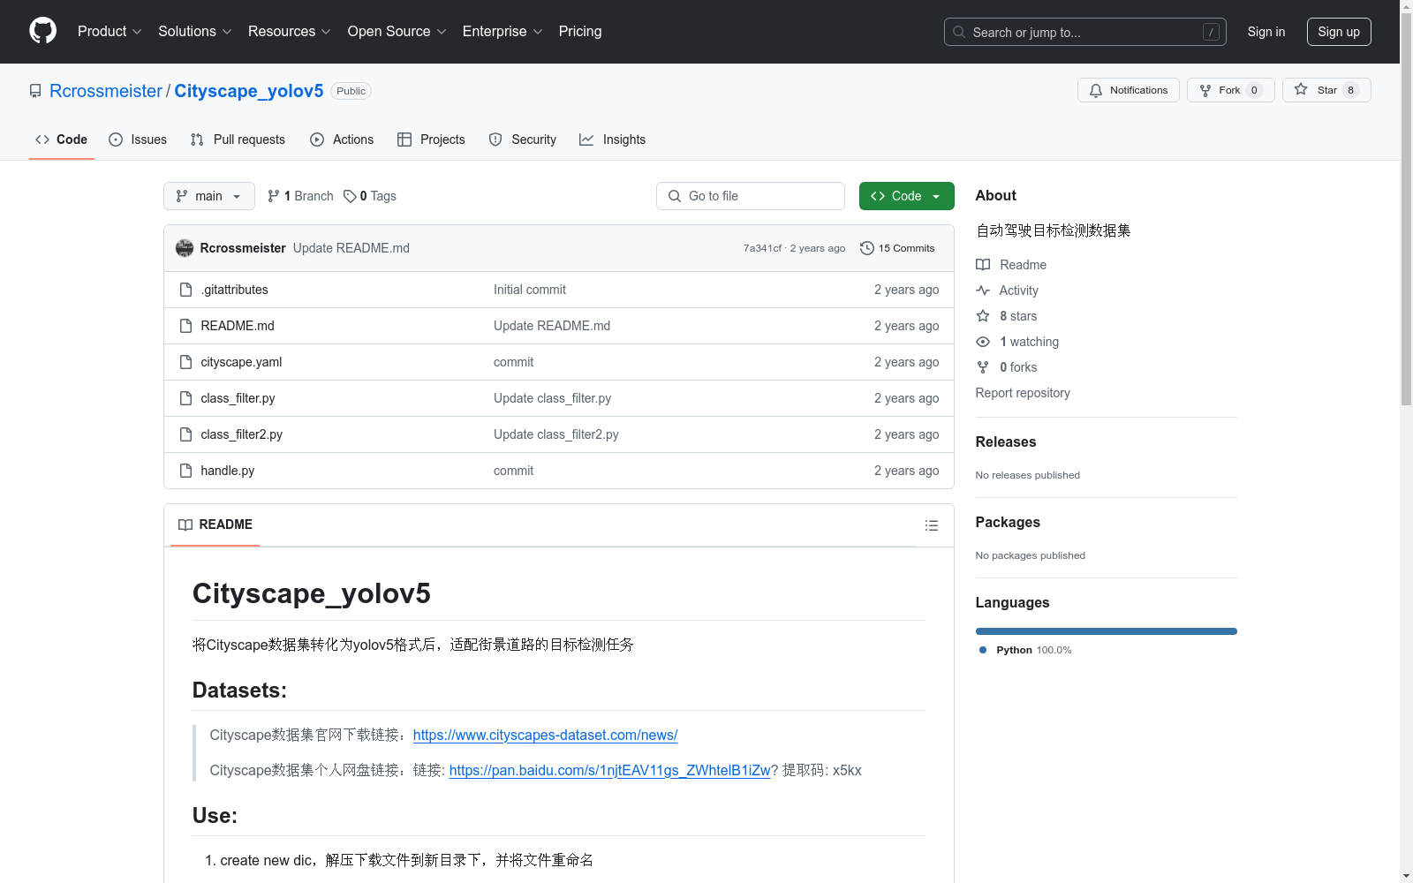Screen dimensions: 1413x883
Task: Open the cityscape.yaml file
Action: [241, 362]
